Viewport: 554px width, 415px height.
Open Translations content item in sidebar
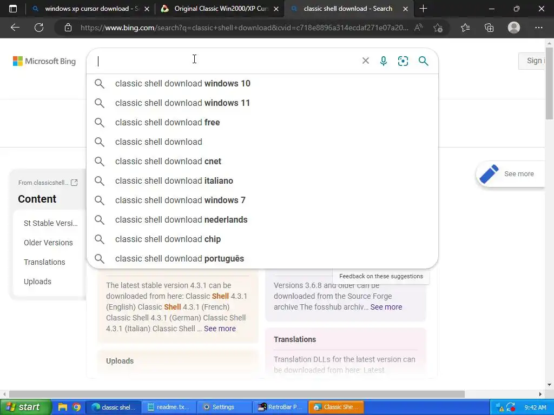(44, 262)
